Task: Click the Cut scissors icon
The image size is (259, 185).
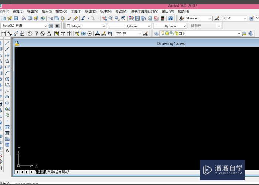Action: point(51,18)
